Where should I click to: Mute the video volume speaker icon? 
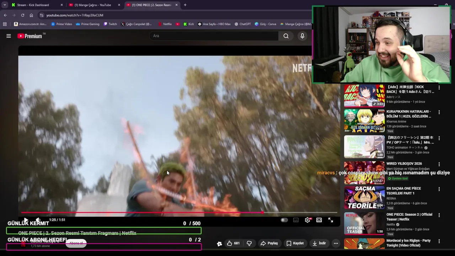[x=38, y=220]
